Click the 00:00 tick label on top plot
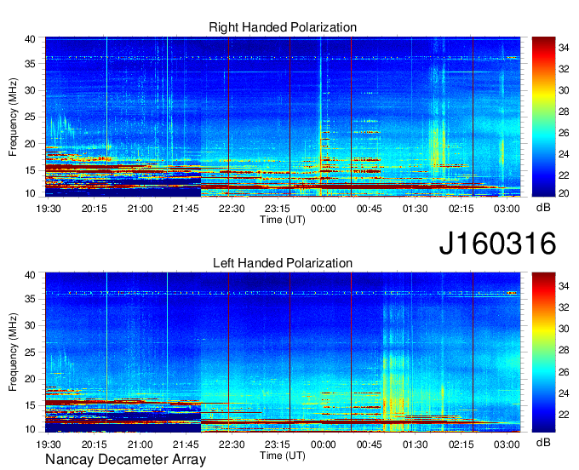 click(324, 209)
